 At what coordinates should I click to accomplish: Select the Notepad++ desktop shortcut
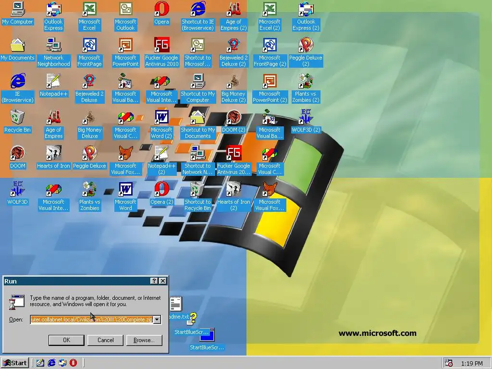[53, 86]
